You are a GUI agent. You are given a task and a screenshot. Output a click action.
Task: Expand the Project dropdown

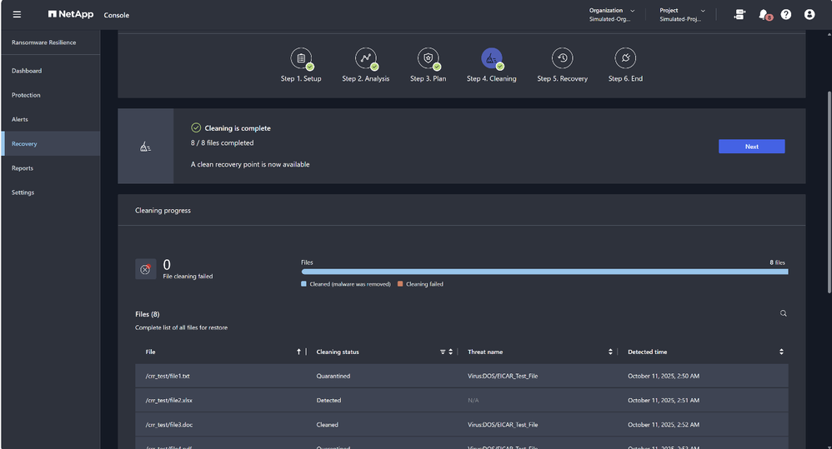[683, 14]
